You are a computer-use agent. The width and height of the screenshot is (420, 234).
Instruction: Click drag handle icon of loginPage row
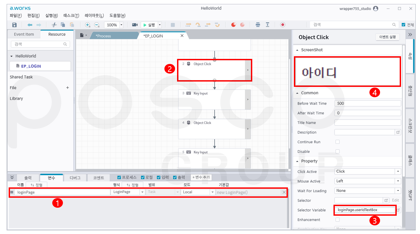point(12,192)
